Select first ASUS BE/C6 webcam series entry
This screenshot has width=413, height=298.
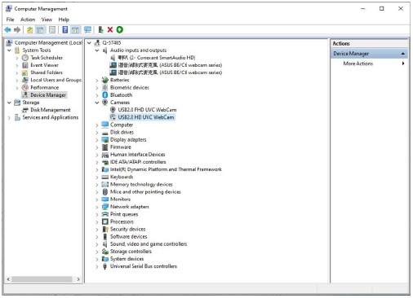pos(170,65)
